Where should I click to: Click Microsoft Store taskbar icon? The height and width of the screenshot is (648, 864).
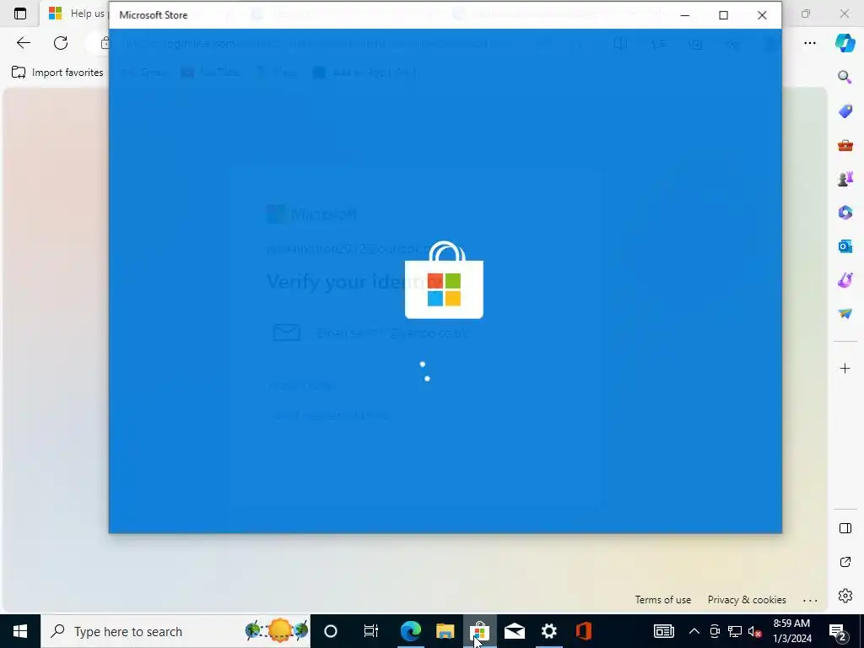coord(480,631)
